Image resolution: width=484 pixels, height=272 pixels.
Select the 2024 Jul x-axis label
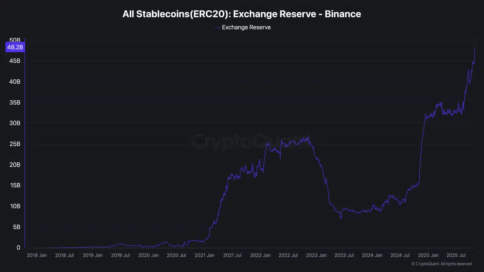click(400, 255)
